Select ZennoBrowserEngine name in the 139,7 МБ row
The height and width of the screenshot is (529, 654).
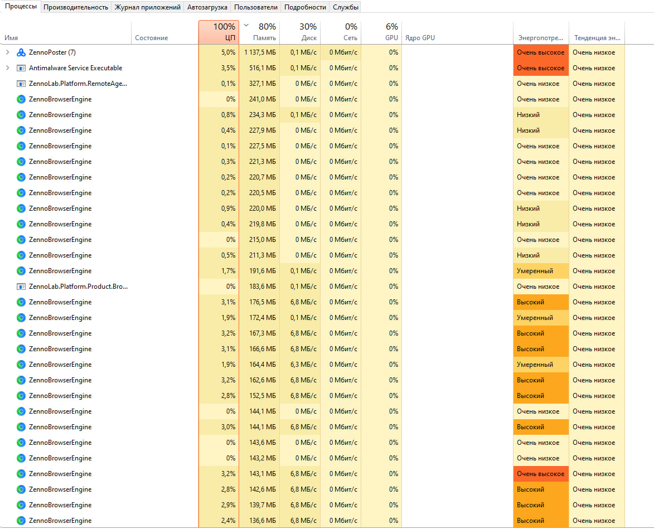tap(60, 505)
